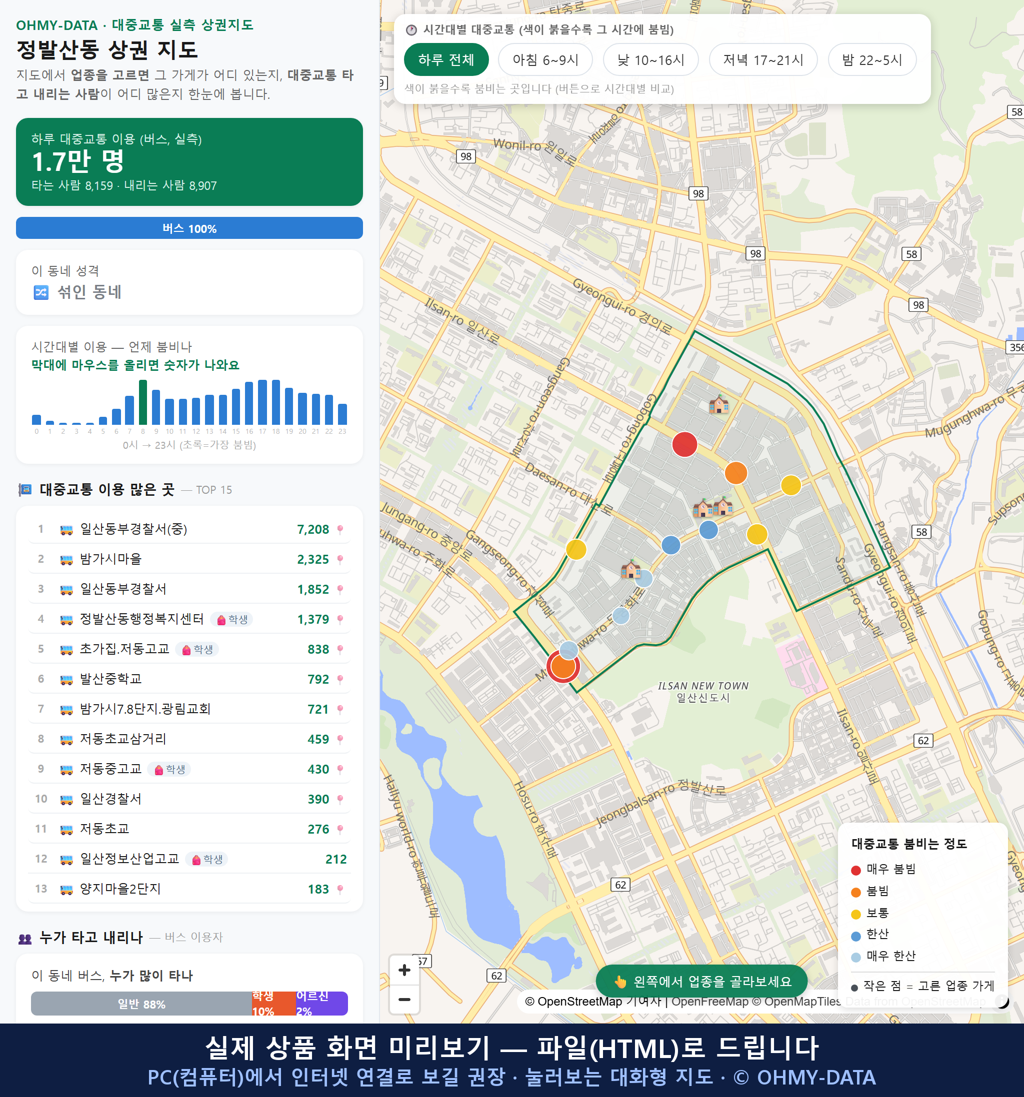1024x1097 pixels.
Task: Click the orange marker southeast of red marker
Action: (736, 473)
